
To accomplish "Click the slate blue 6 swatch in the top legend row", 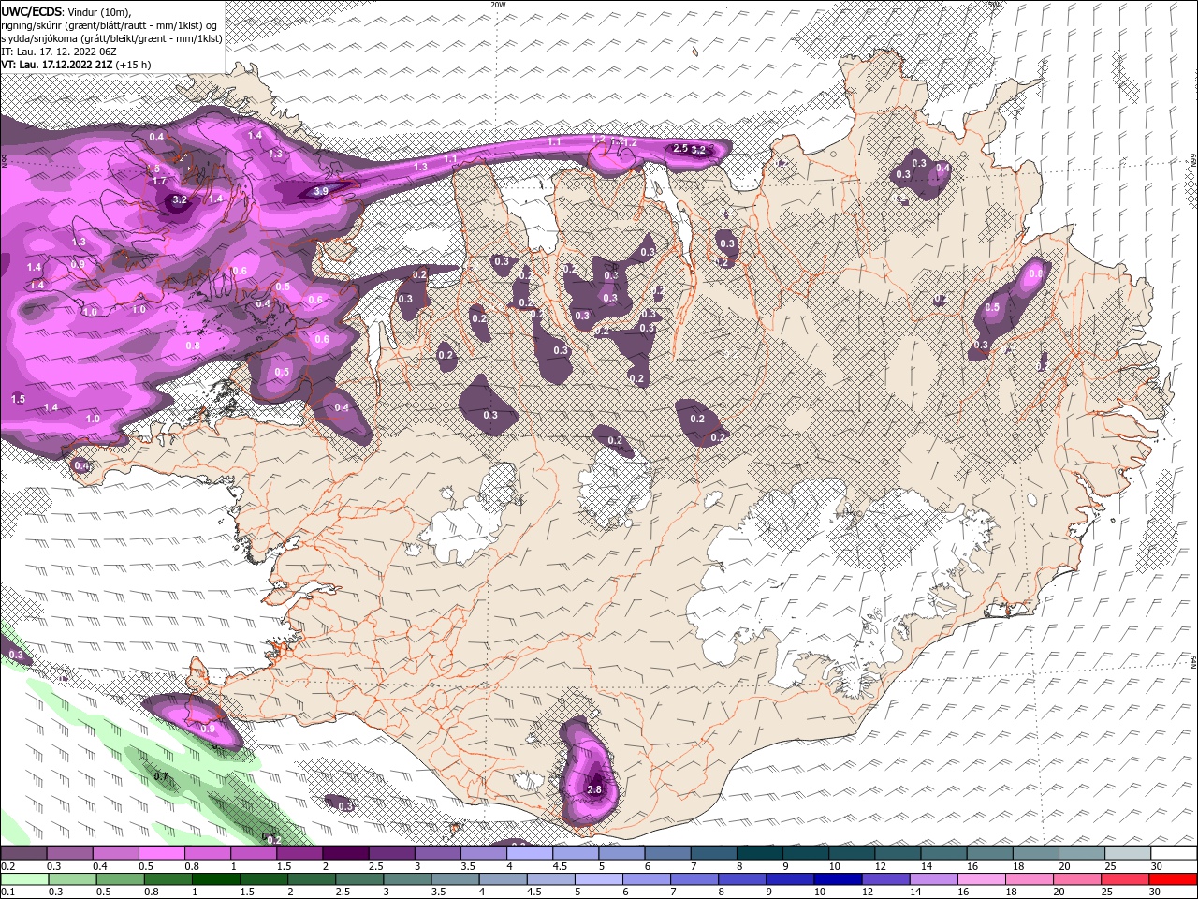I will 667,853.
